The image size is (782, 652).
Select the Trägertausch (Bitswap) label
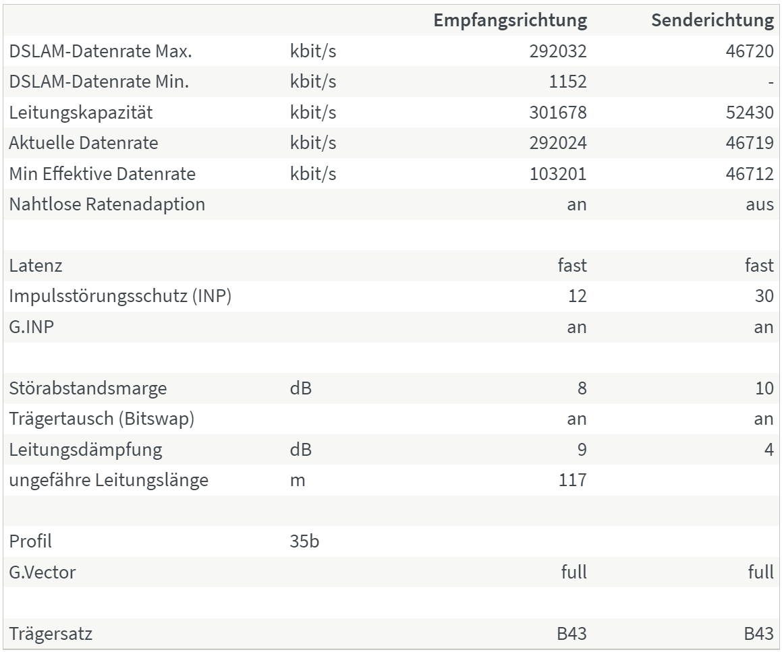pyautogui.click(x=102, y=419)
